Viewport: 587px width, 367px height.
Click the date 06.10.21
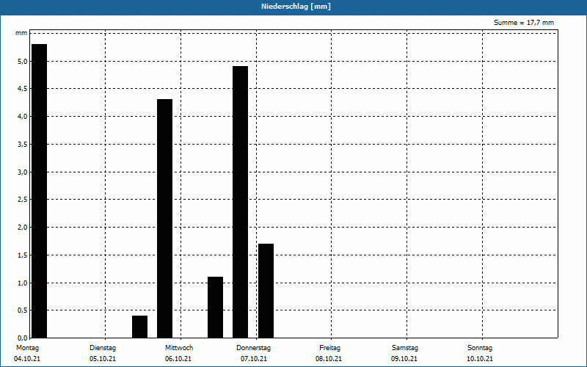coord(178,359)
